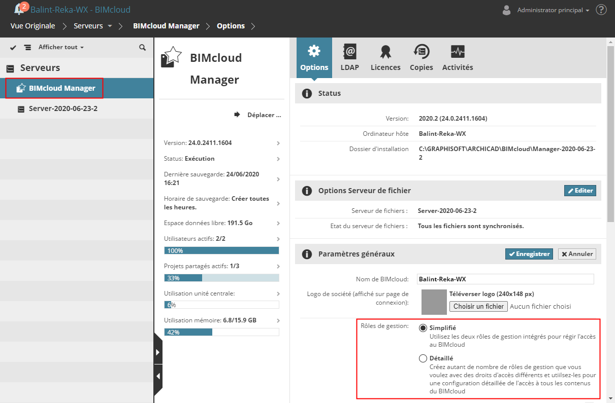Screen dimensions: 615x403
Task: Click the Enregistrer button
Action: pos(529,254)
